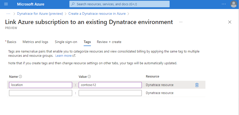Click the user account avatar icon
This screenshot has width=239, height=115.
234,4
